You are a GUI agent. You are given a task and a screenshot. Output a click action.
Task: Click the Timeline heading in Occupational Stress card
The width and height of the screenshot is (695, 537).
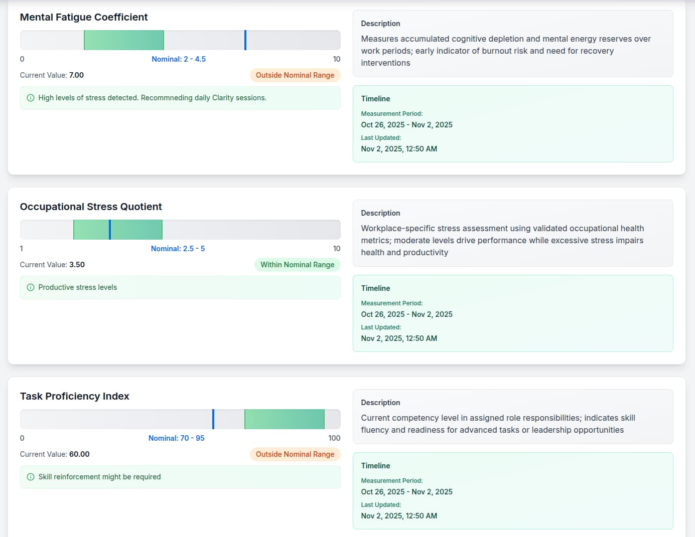pyautogui.click(x=375, y=288)
